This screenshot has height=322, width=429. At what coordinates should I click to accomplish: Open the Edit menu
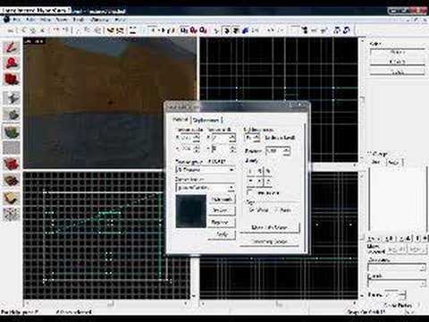[30, 20]
